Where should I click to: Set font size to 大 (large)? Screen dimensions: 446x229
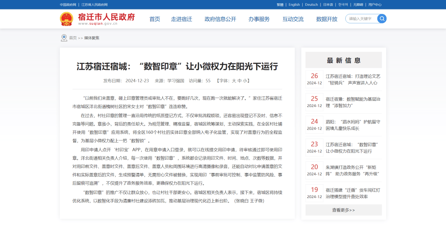[234, 81]
